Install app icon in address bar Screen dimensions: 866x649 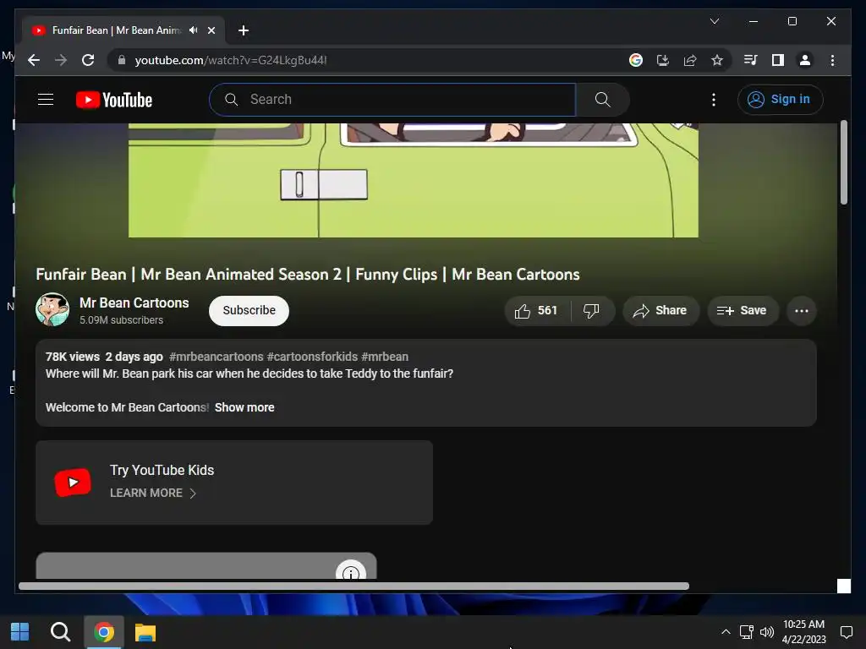tap(663, 60)
